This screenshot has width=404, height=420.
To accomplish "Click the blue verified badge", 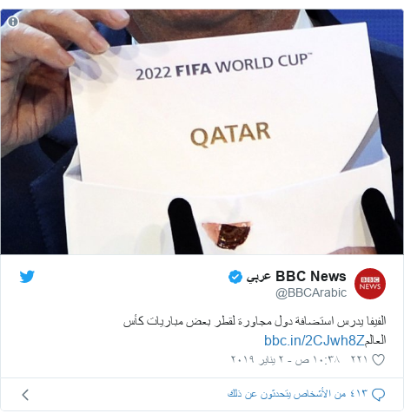I will coord(235,277).
